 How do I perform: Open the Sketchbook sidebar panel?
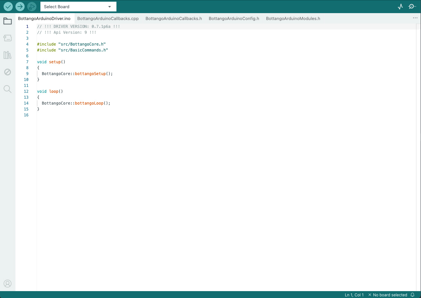7,21
